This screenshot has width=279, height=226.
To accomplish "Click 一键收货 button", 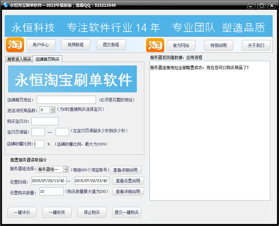I will pyautogui.click(x=57, y=212).
